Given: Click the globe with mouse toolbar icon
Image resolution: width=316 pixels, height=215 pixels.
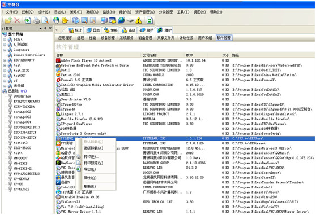Looking at the screenshot, I should pos(56,20).
